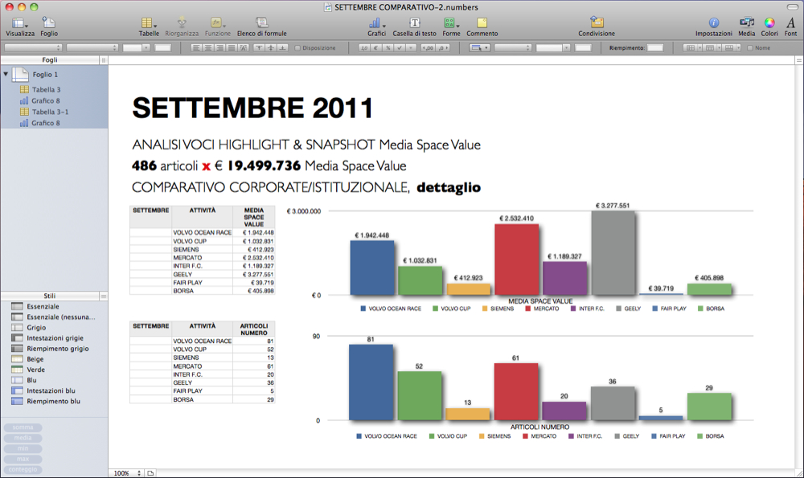
Task: Add a new Foglio sheet
Action: [49, 23]
